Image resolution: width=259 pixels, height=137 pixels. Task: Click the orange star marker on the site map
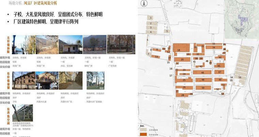(227, 51)
